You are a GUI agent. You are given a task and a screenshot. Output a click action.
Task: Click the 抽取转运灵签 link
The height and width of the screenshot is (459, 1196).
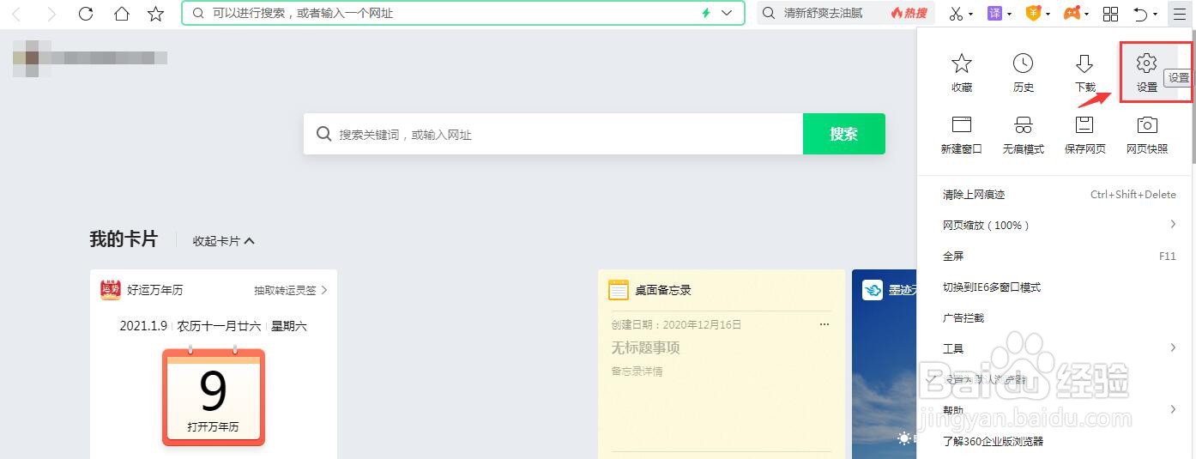coord(291,290)
